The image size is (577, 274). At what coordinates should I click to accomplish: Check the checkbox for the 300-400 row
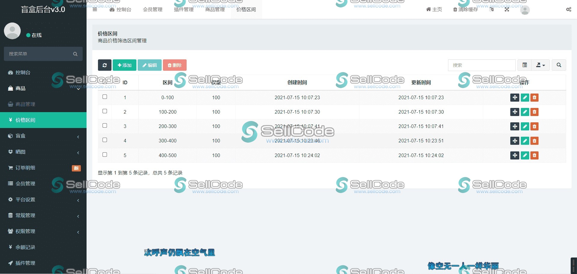105,140
